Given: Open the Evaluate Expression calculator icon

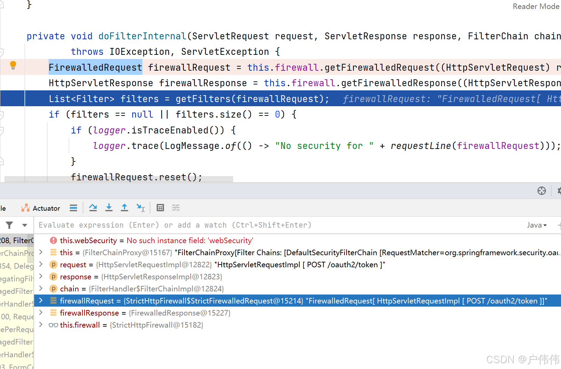Looking at the screenshot, I should pos(160,208).
